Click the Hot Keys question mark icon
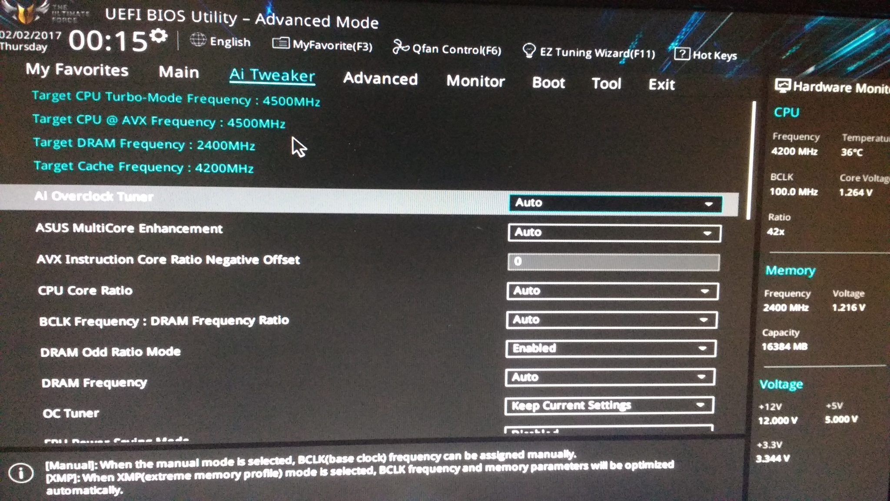Screen dimensions: 890x501 pos(682,54)
